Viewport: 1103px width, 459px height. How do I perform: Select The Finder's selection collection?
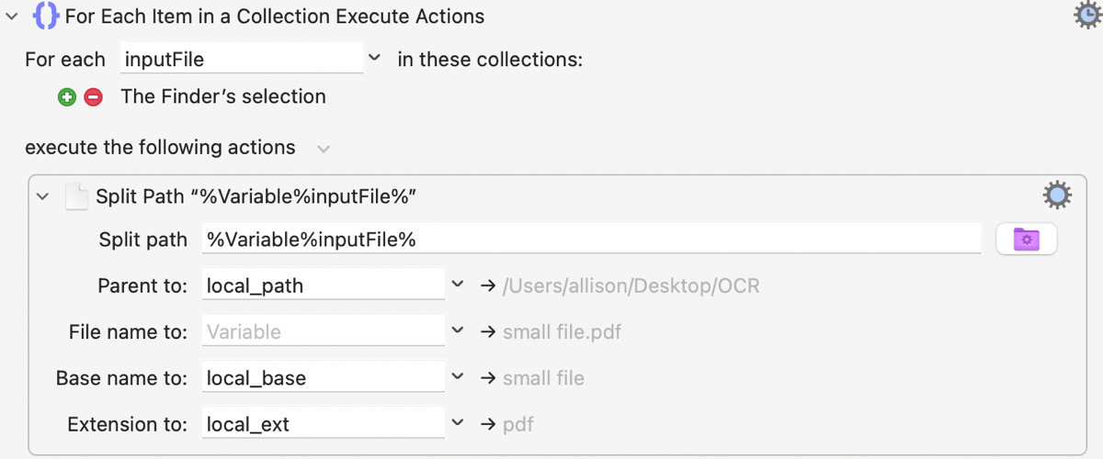[222, 96]
